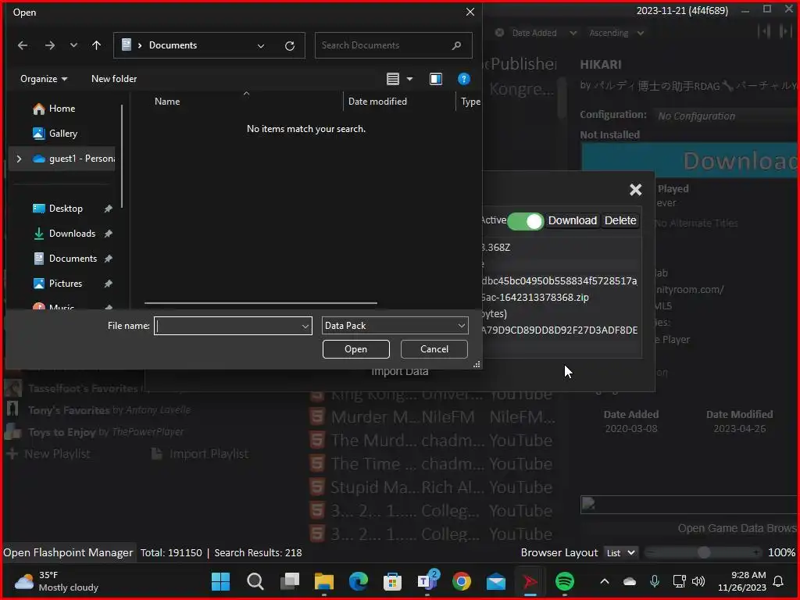The width and height of the screenshot is (800, 600).
Task: Open File Explorer from the taskbar
Action: 324,581
